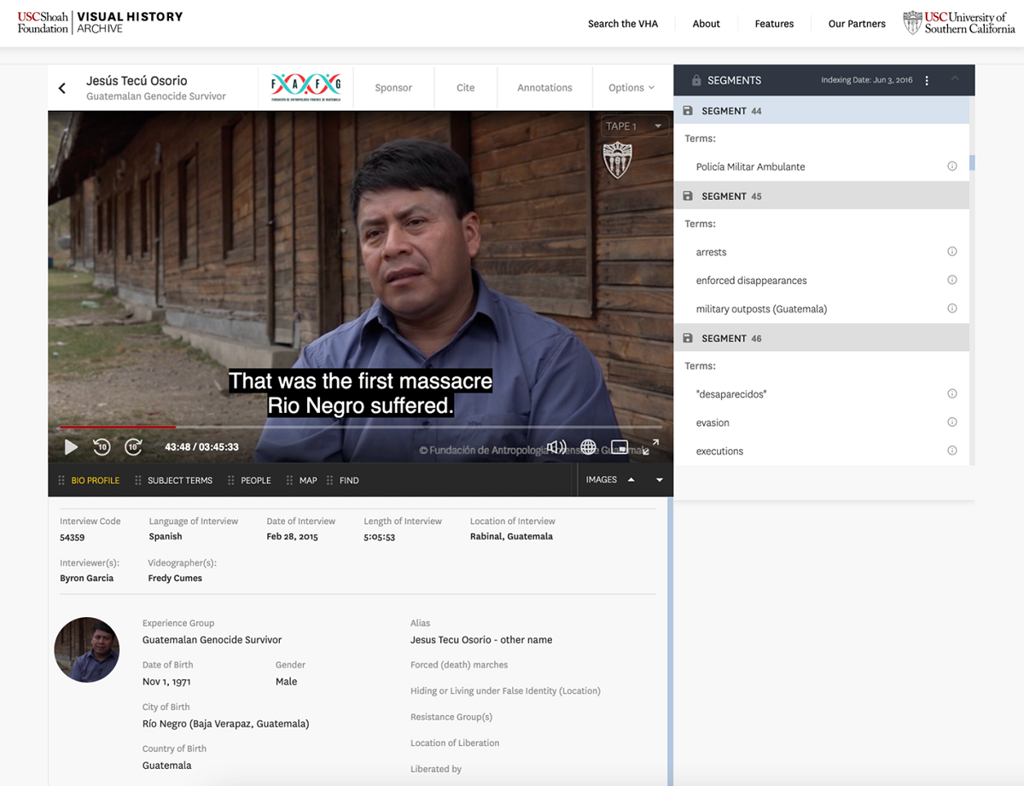This screenshot has width=1024, height=786.
Task: Play the interview video
Action: 71,446
